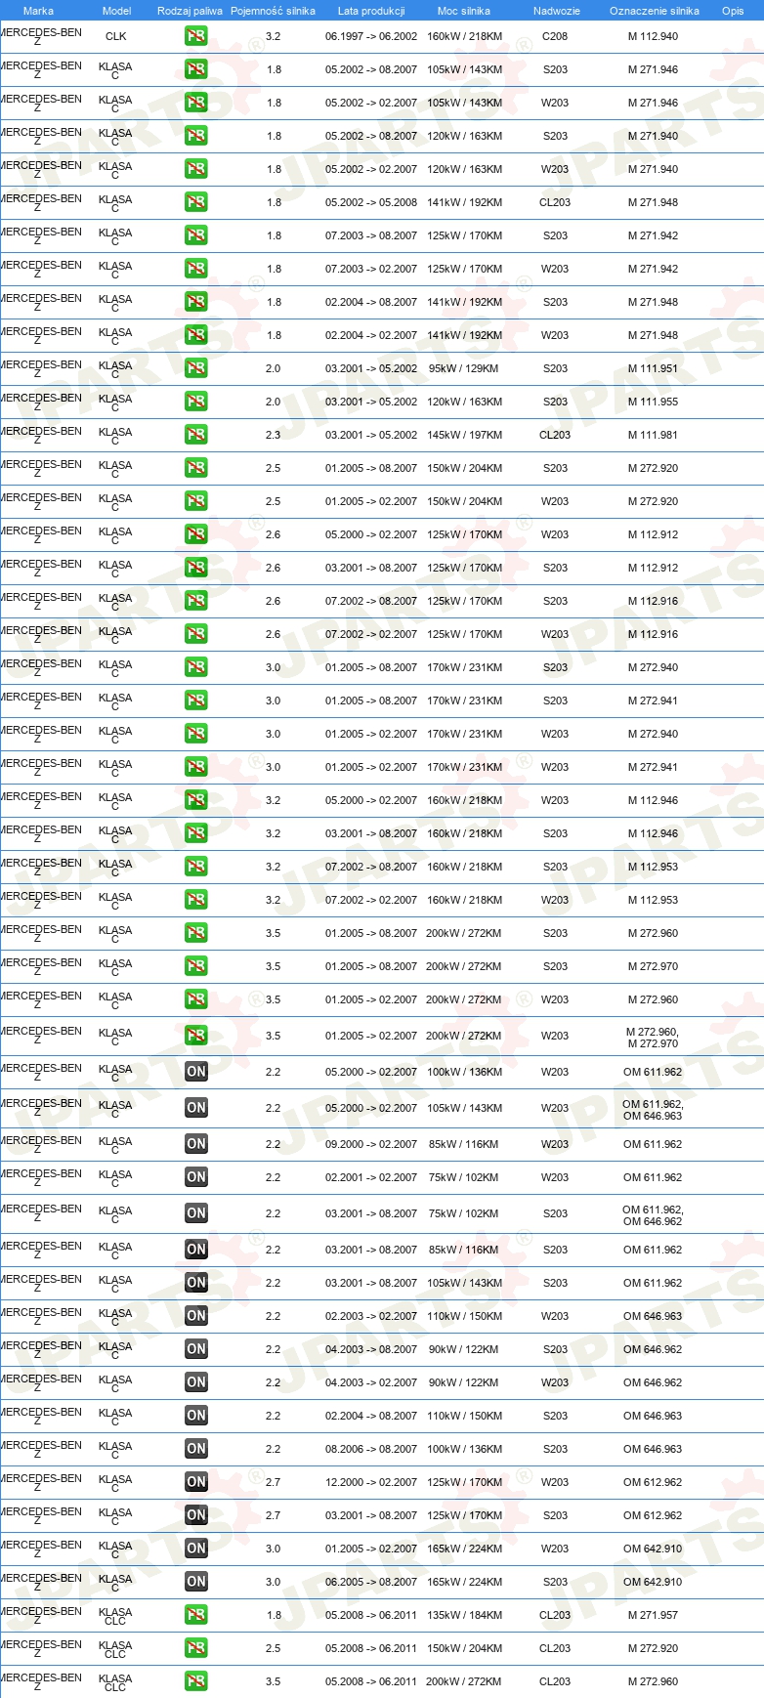Select the engine code M 271.957

(653, 1615)
